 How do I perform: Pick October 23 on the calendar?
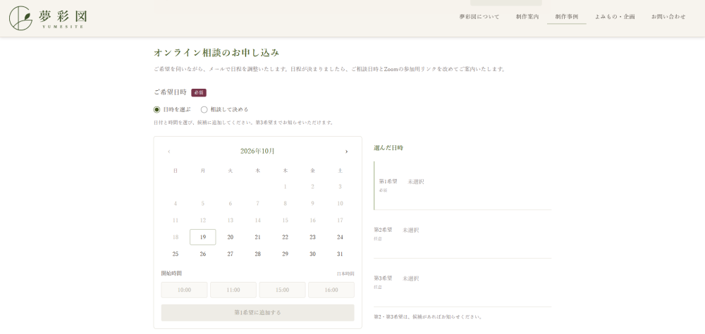coord(312,237)
